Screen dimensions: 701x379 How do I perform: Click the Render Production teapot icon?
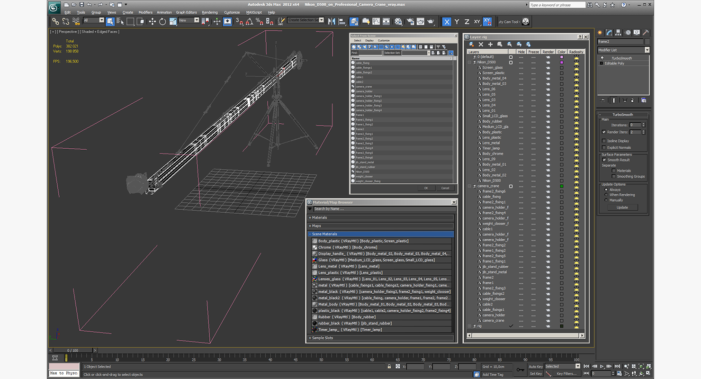point(431,21)
